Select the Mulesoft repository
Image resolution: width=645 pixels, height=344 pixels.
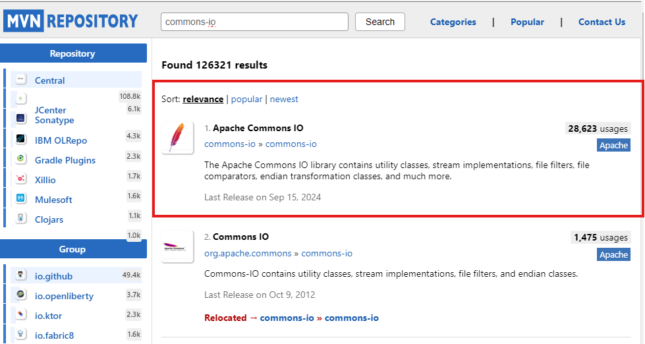point(53,200)
